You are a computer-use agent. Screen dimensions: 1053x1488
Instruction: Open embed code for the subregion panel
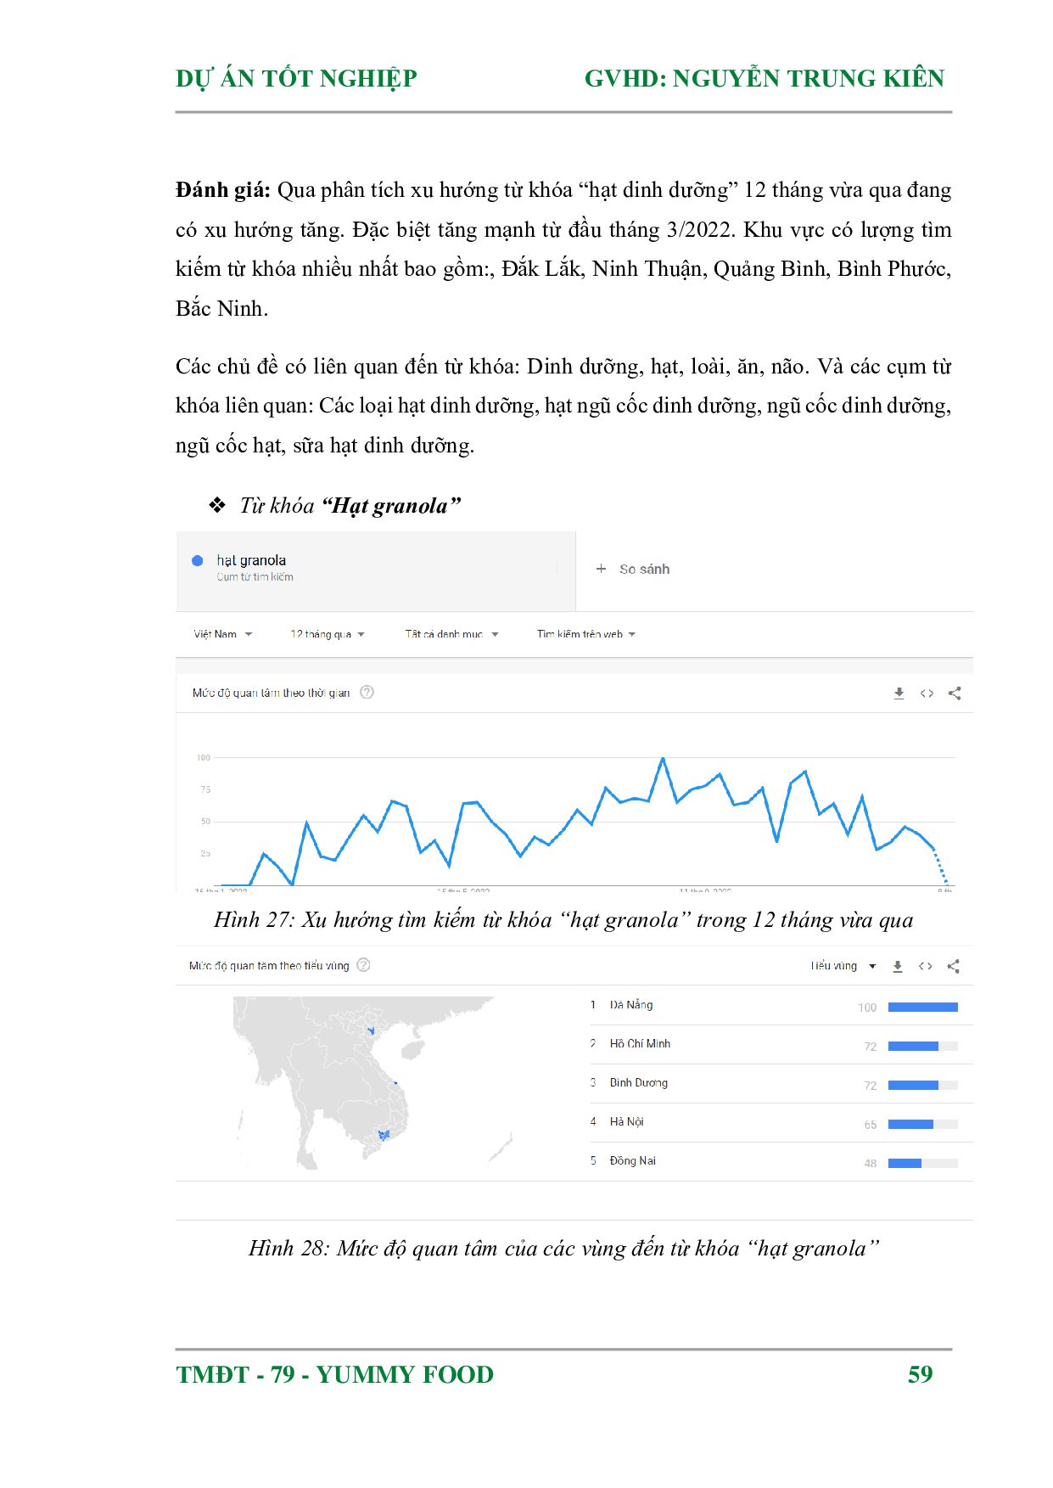pyautogui.click(x=926, y=966)
